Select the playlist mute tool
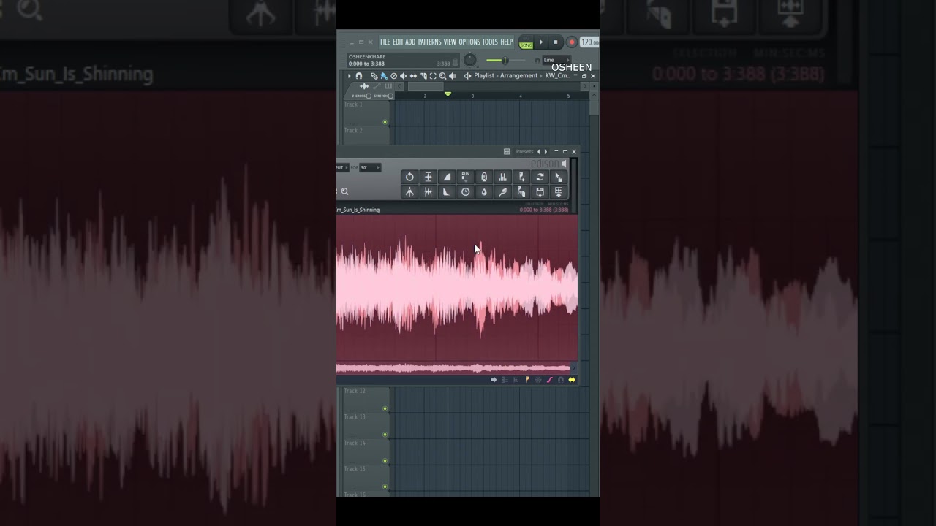 (x=404, y=76)
